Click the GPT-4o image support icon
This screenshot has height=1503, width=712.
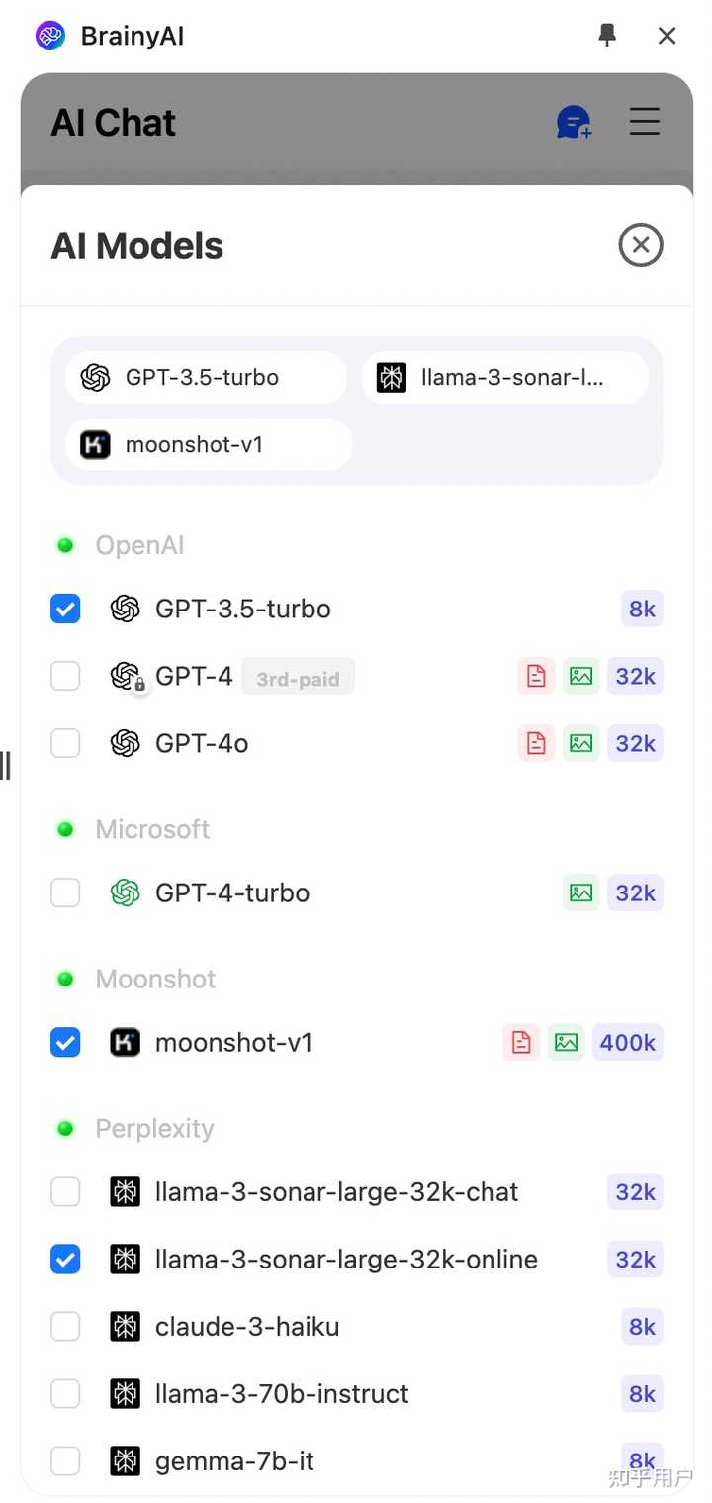[581, 743]
